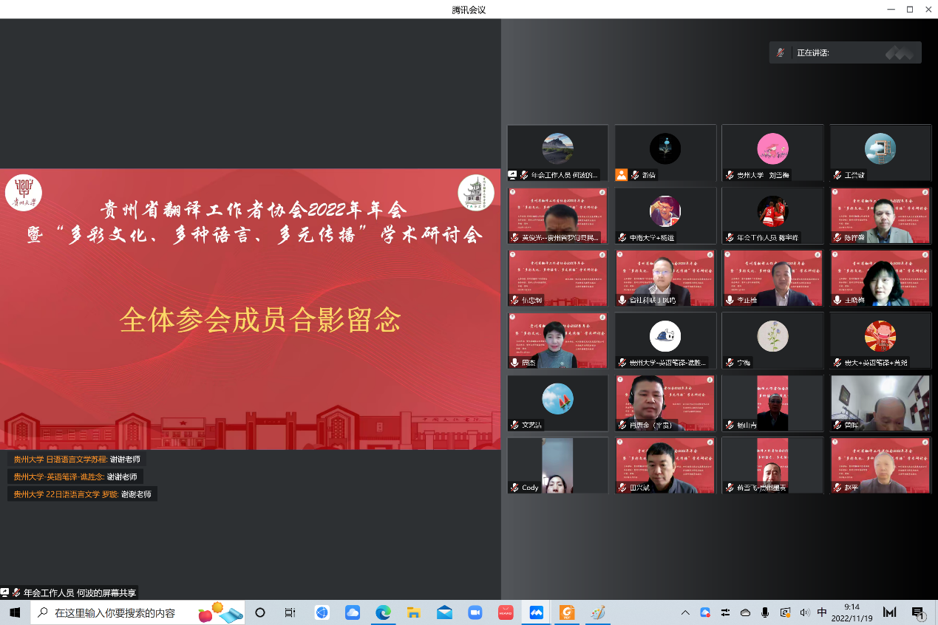
Task: Open Tencent Meeting from the taskbar
Action: tap(536, 612)
